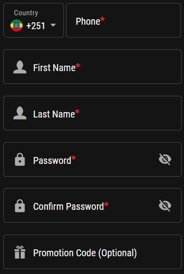Focus the Confirm Password input field

click(92, 205)
